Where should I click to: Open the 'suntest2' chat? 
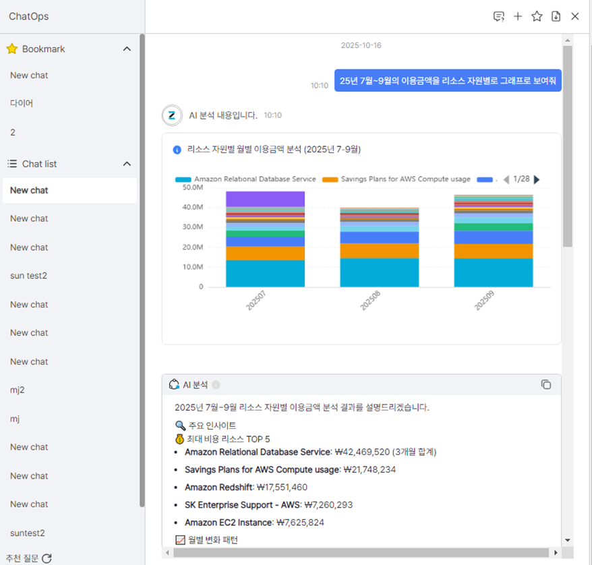(x=28, y=533)
